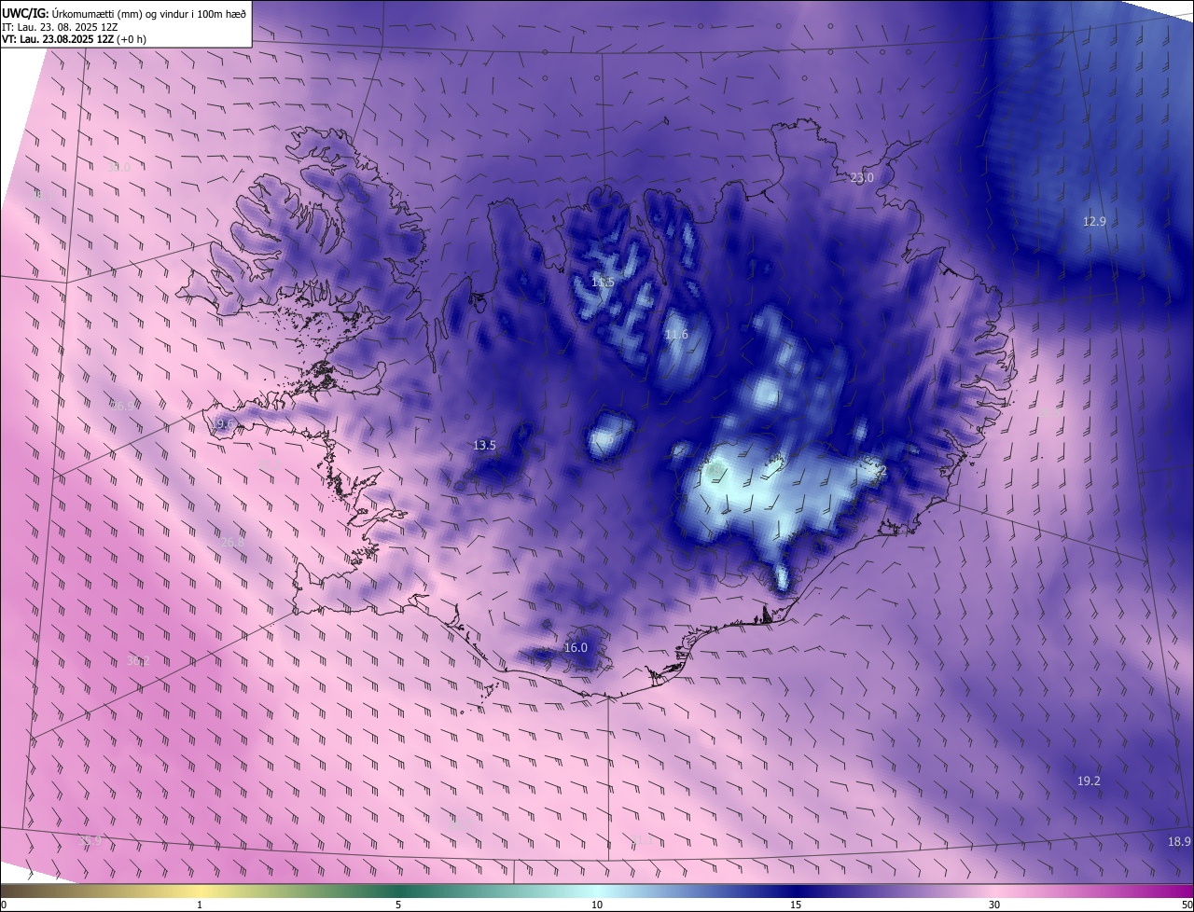Click the 16.0 value label near the south coast
1194x912 pixels.
pyautogui.click(x=576, y=647)
